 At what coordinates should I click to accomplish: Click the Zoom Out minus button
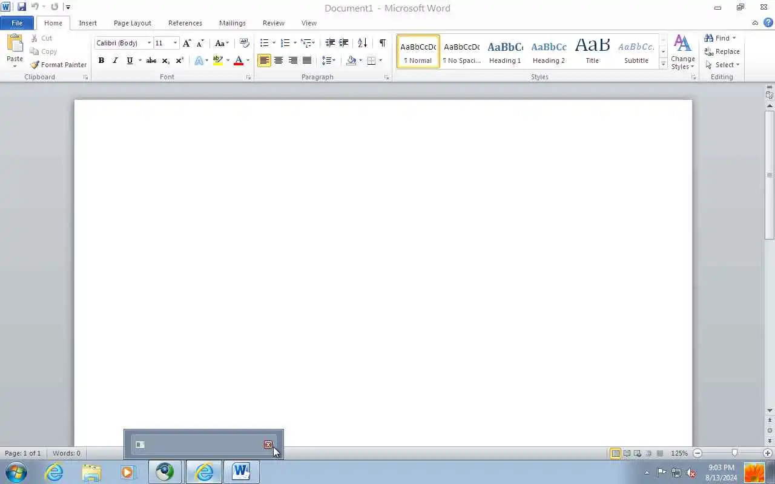[697, 453]
